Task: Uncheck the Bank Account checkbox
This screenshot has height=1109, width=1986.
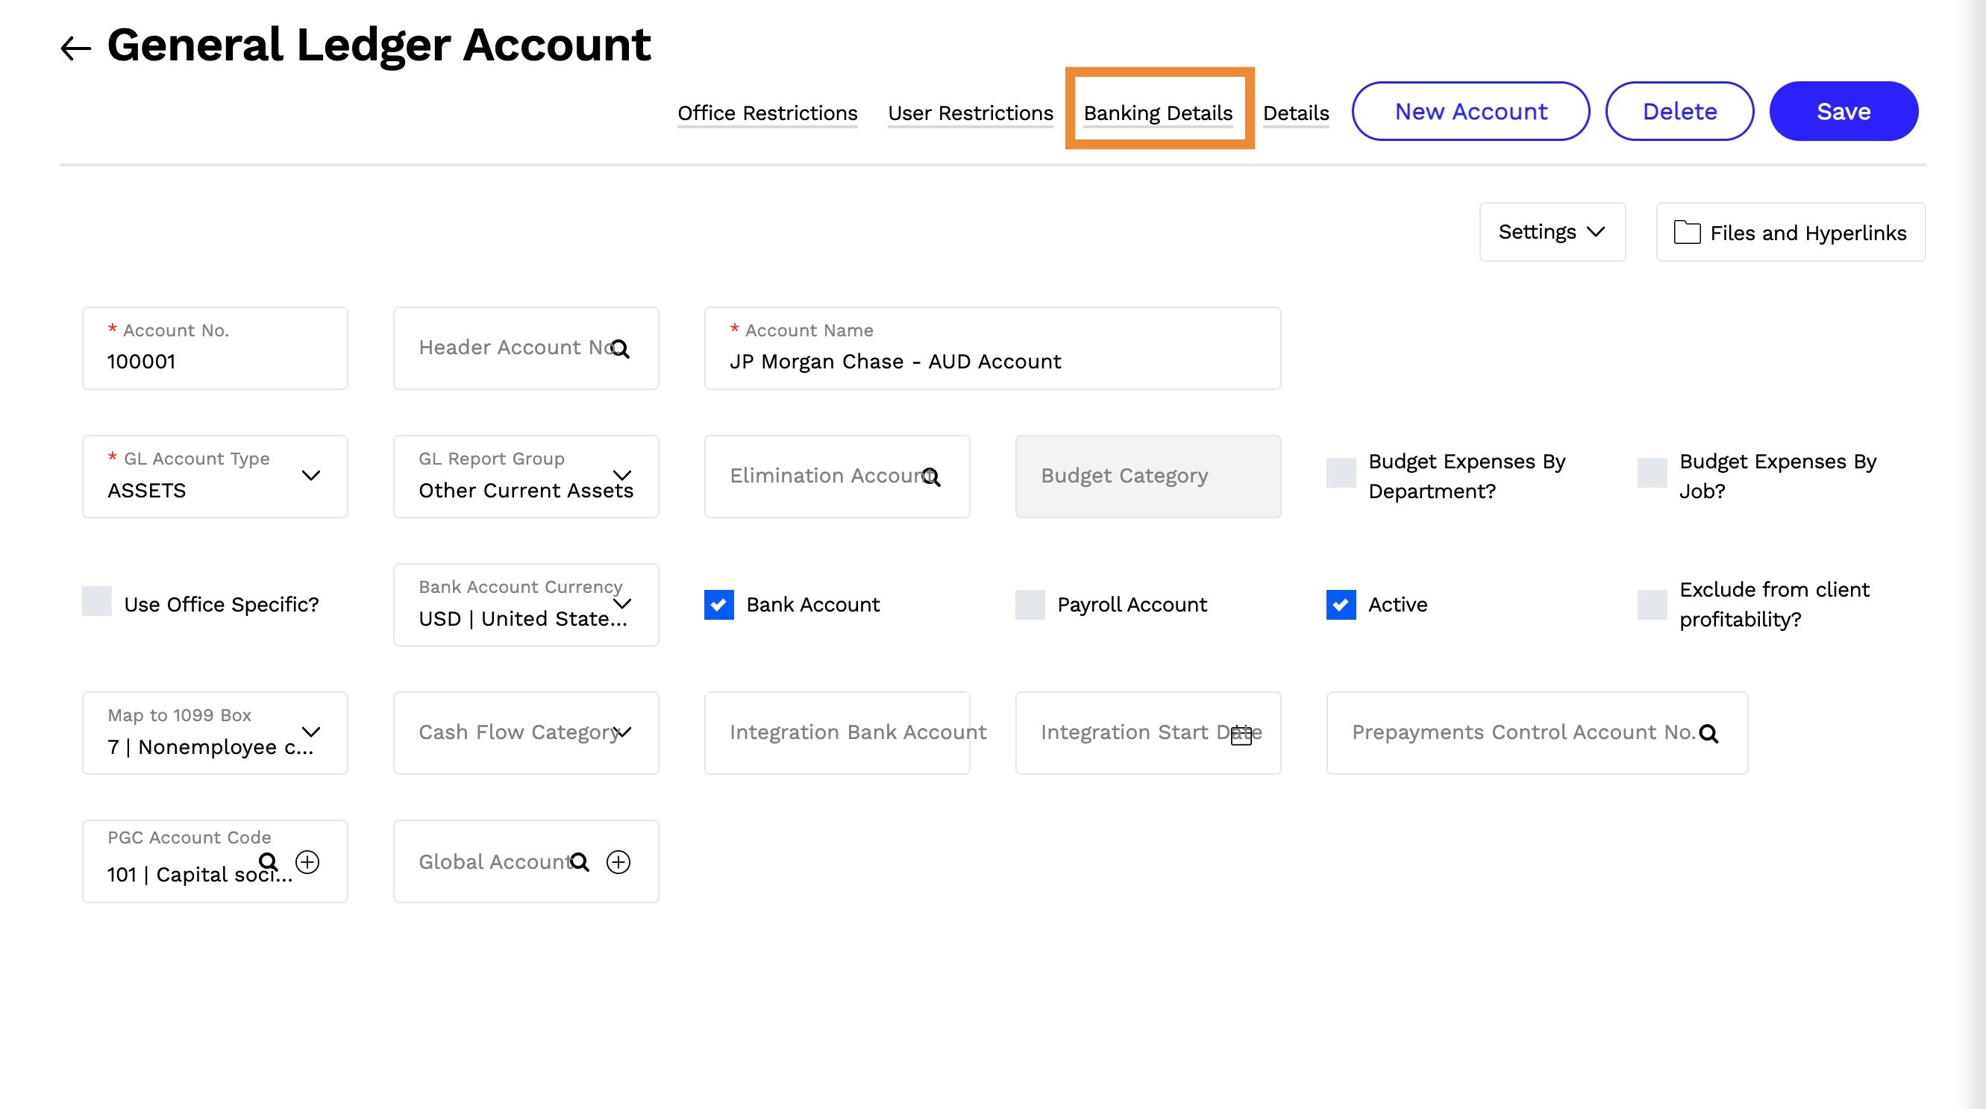Action: click(718, 604)
